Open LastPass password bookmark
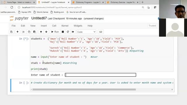This screenshot has height=105, width=187. pos(8,12)
